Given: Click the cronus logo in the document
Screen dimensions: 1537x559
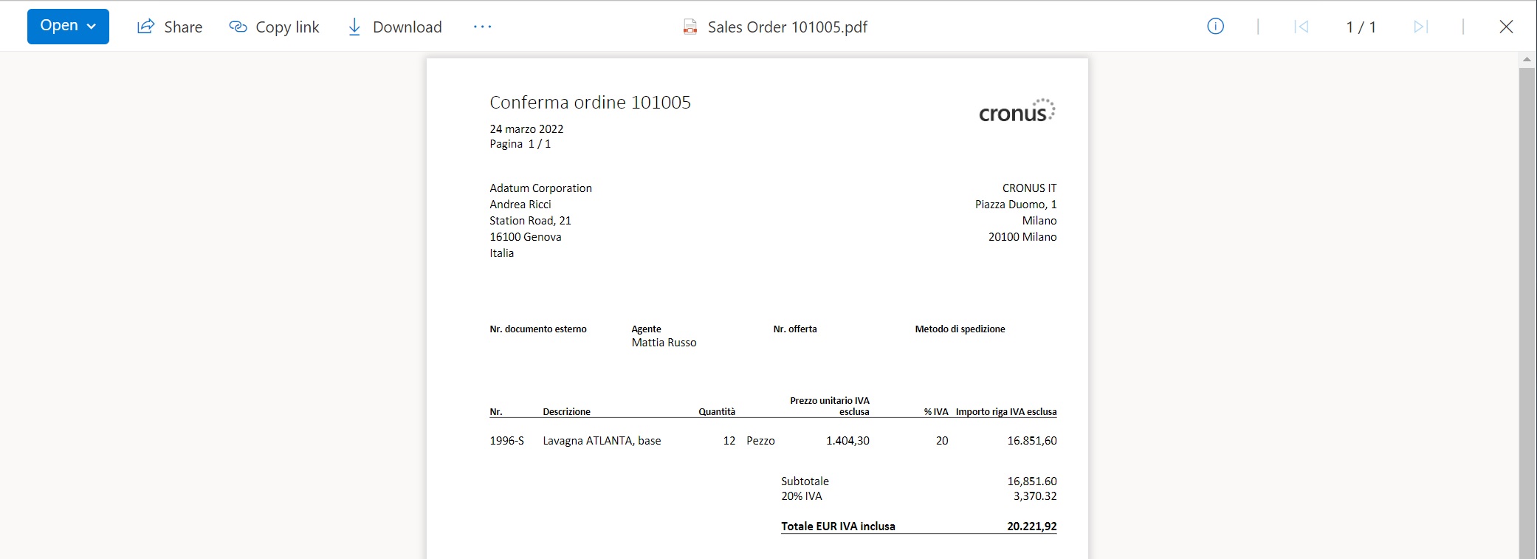Looking at the screenshot, I should (x=1017, y=111).
